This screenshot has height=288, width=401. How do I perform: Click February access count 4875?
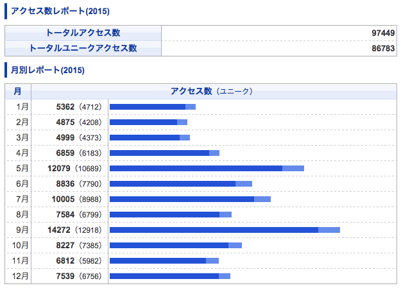pyautogui.click(x=65, y=123)
